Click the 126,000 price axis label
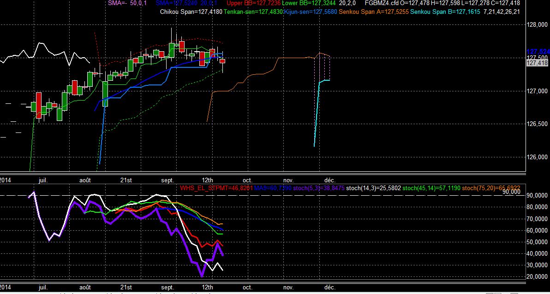This screenshot has height=294, width=550. 538,157
